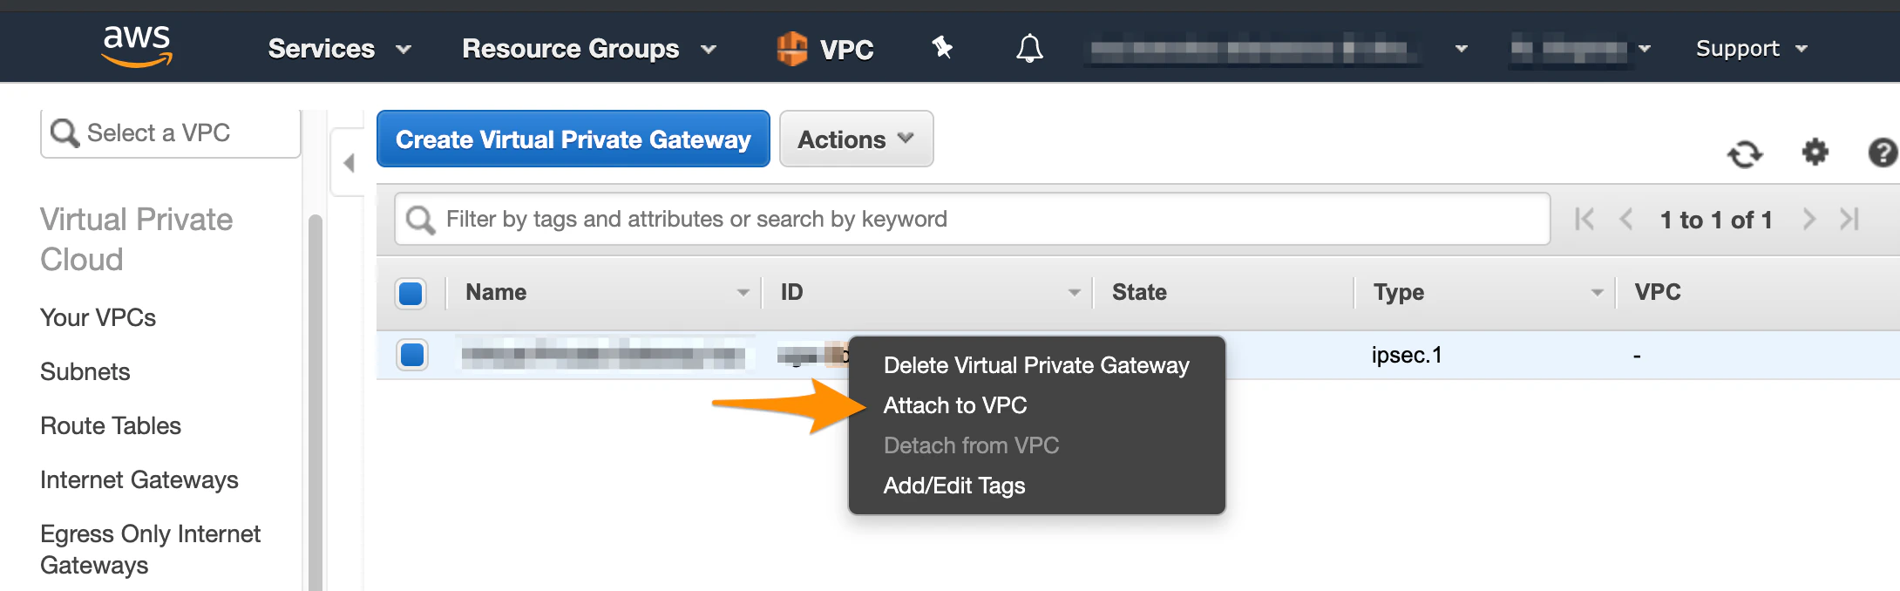Click the pin shortcut icon in top bar
This screenshot has height=591, width=1900.
[941, 48]
